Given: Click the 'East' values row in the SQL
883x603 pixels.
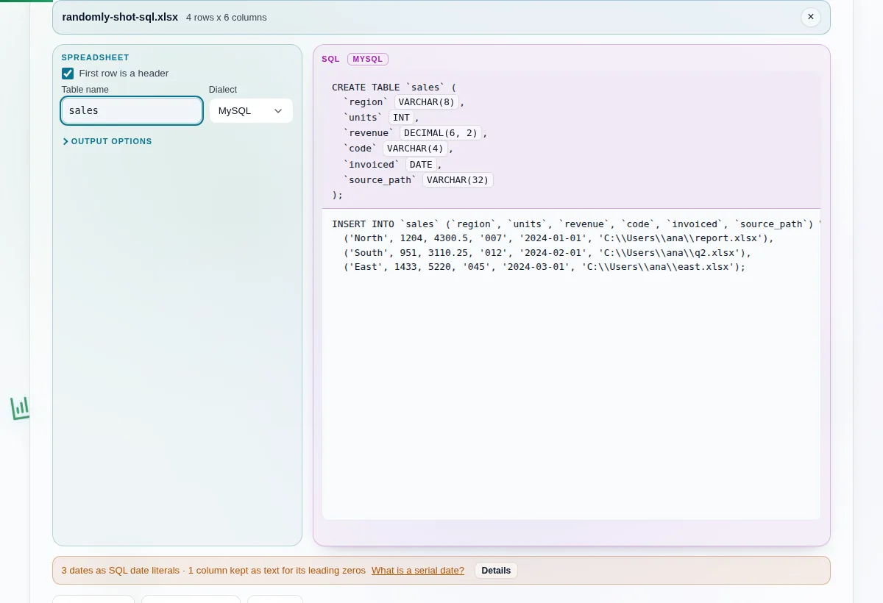Looking at the screenshot, I should pyautogui.click(x=545, y=267).
